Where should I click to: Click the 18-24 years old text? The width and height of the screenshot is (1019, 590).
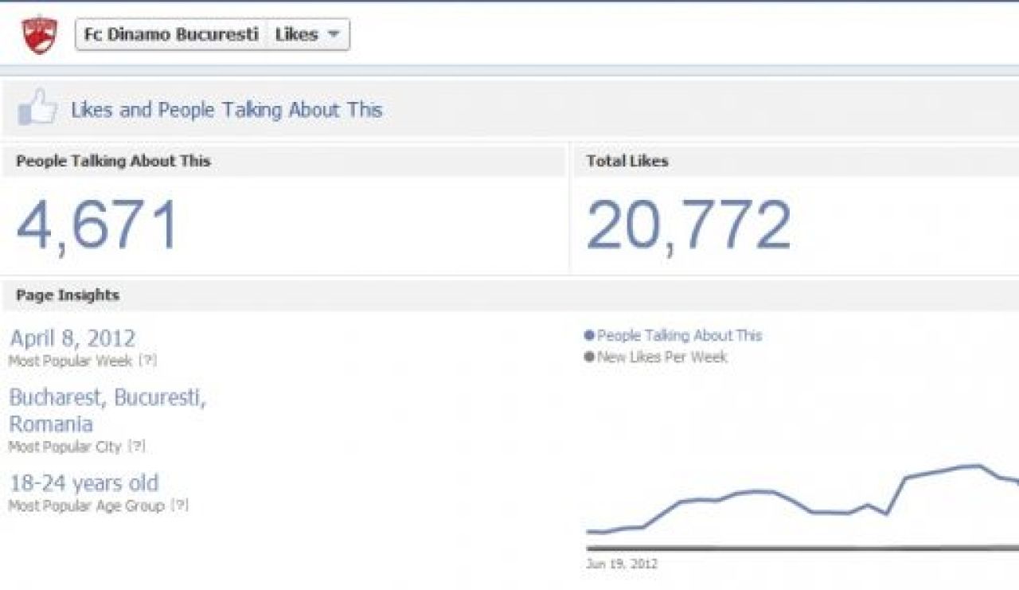pyautogui.click(x=84, y=483)
